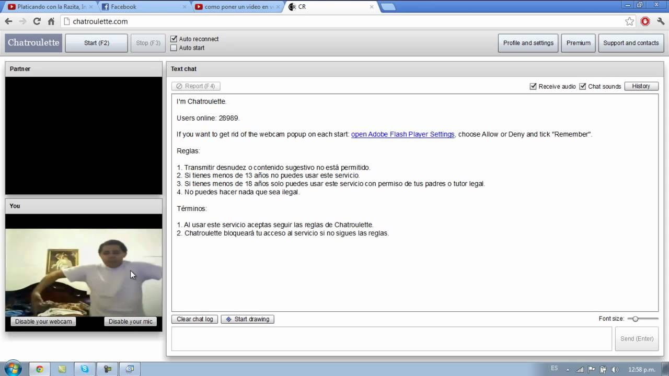Click the chat message input box
Image resolution: width=669 pixels, height=376 pixels.
tap(391, 339)
